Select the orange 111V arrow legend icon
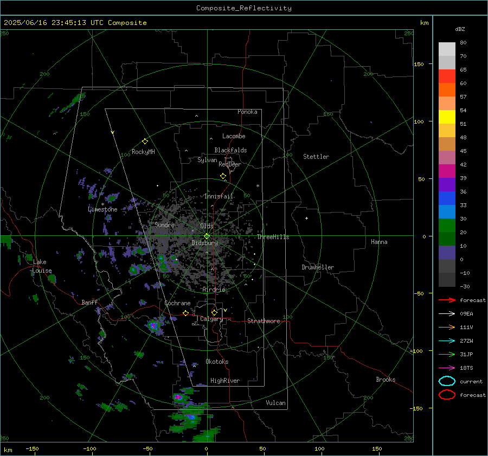The height and width of the screenshot is (456, 488). [x=447, y=327]
